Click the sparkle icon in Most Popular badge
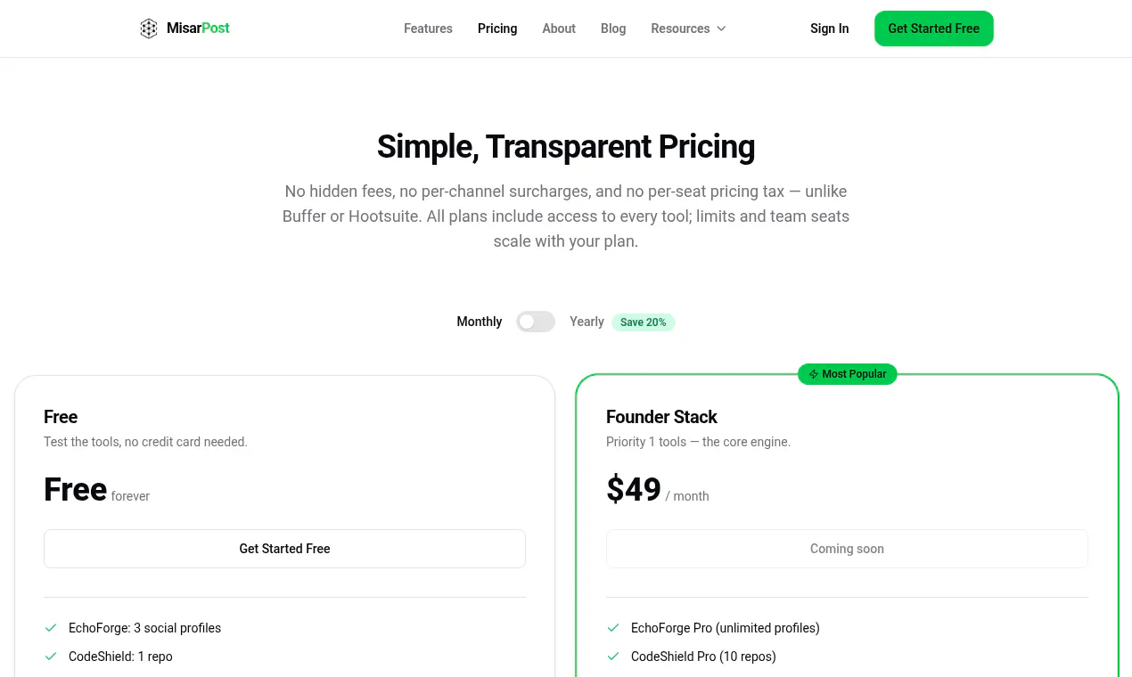 (813, 374)
